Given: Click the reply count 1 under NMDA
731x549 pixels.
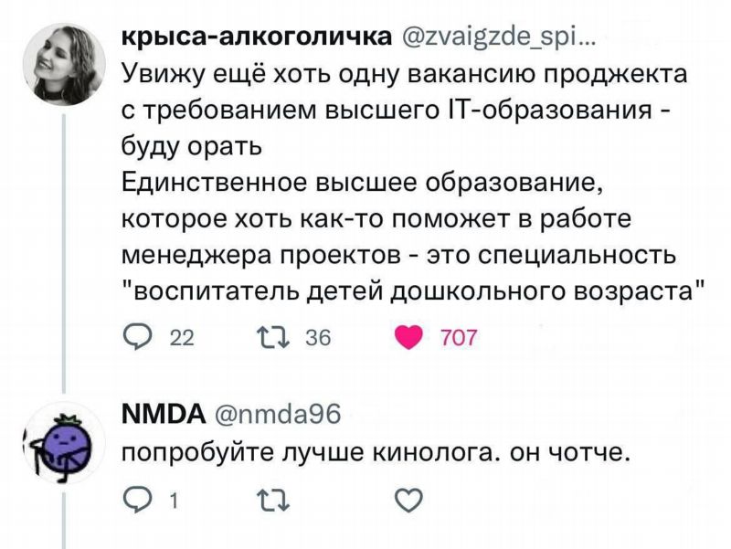Looking at the screenshot, I should click(x=174, y=501).
